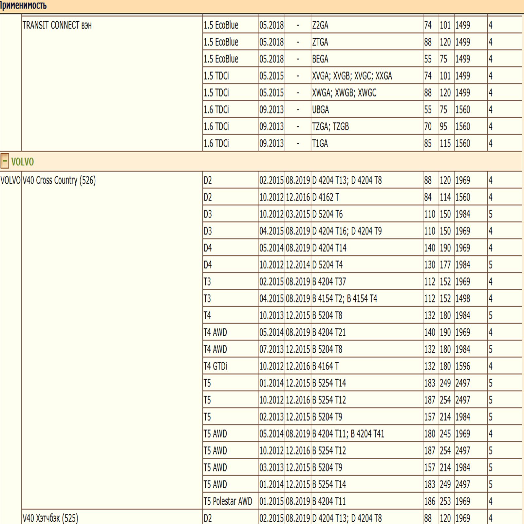Select XVGA; XVGB; XVGC; XXGA engine codes
Screen dimensions: 524x524
click(352, 76)
